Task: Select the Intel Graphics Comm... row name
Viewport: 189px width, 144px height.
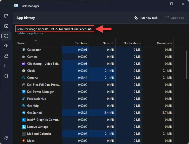Action: click(44, 120)
